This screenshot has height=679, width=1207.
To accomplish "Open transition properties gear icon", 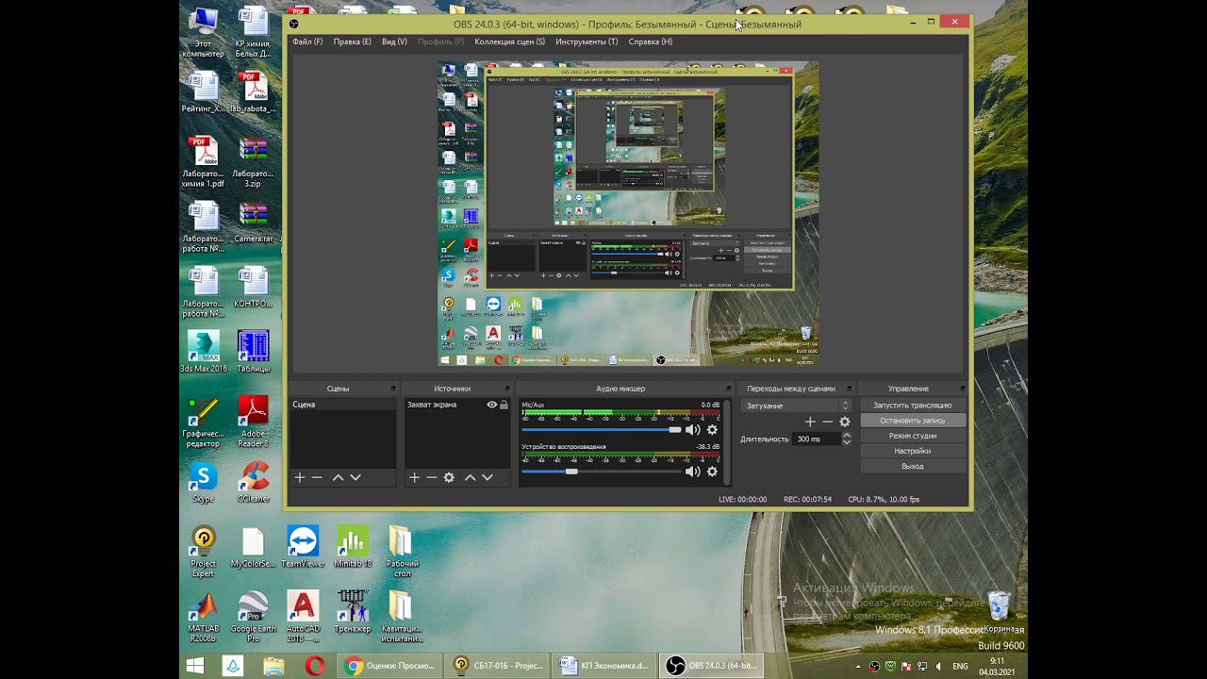I will [845, 422].
